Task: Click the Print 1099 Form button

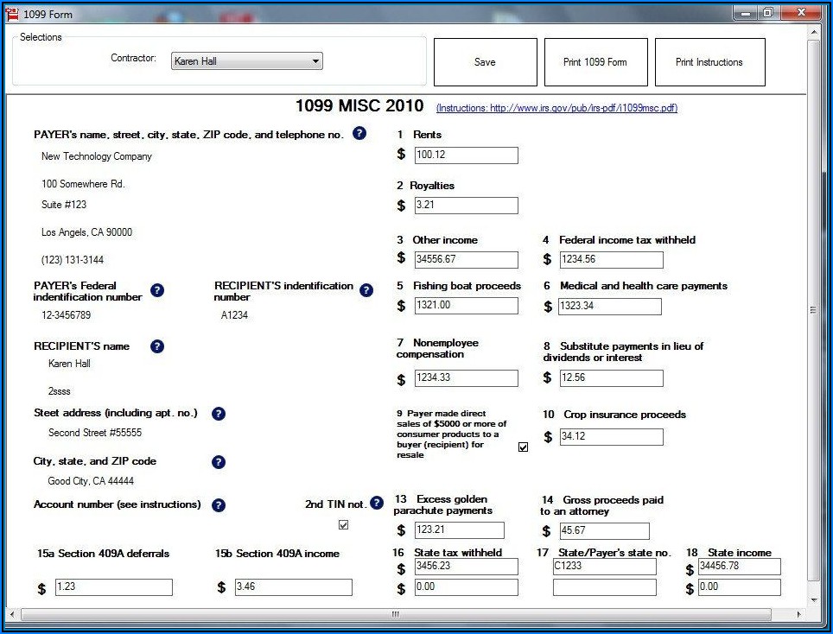Action: 595,62
